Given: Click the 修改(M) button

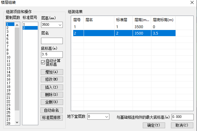Looking at the screenshot, I should pos(52,79).
